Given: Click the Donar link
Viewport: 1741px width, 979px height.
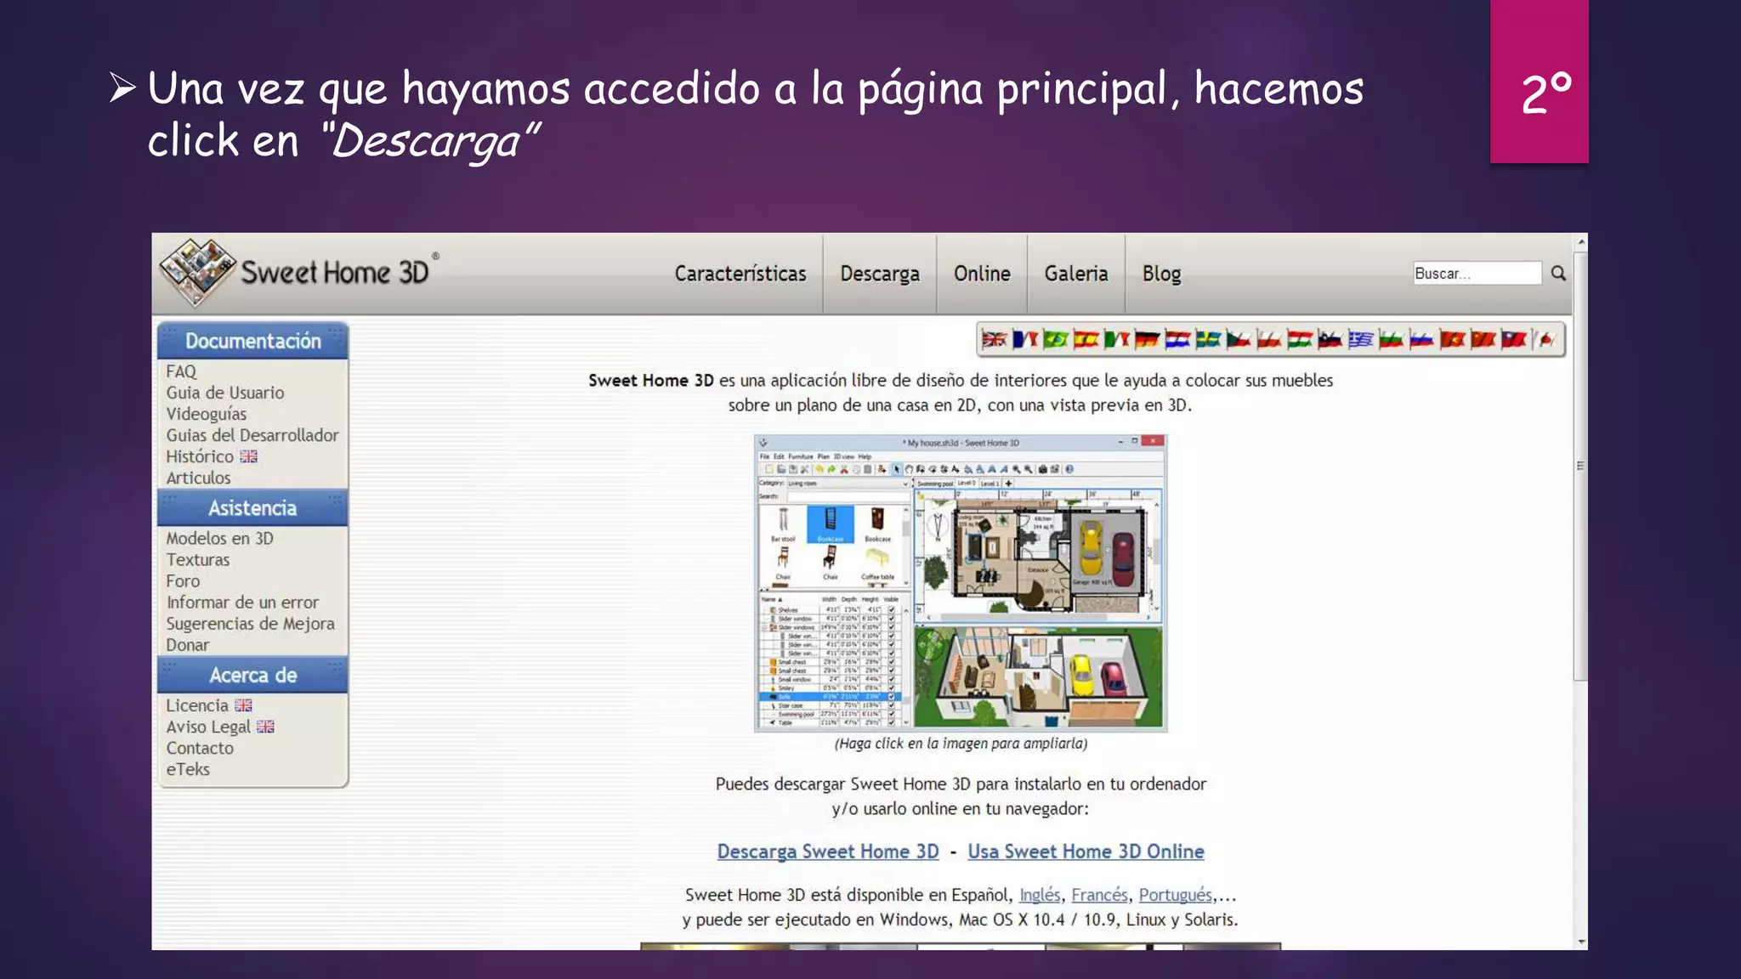Looking at the screenshot, I should 187,645.
